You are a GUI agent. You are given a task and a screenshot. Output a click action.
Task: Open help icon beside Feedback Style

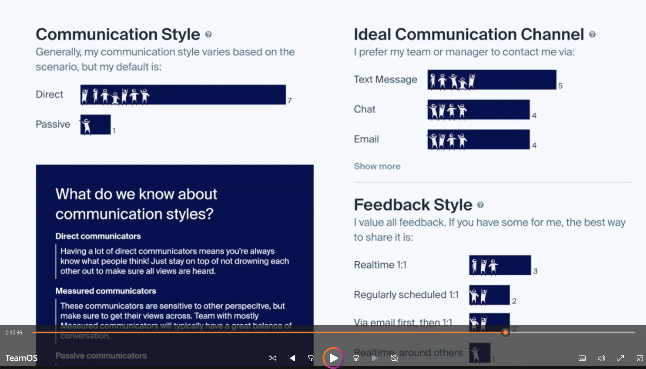point(480,205)
